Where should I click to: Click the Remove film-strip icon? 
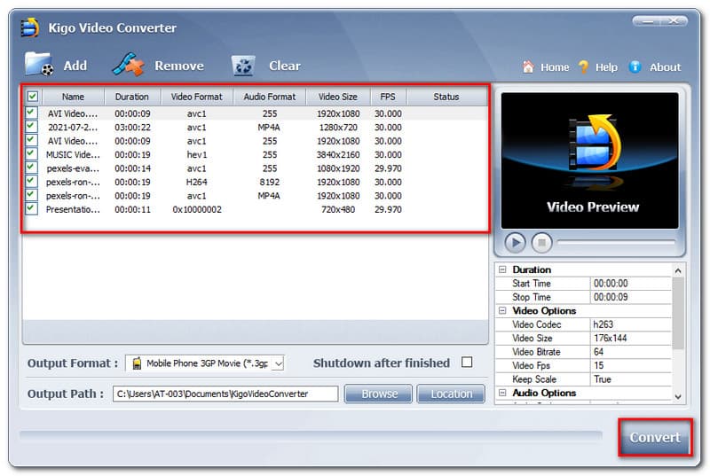click(x=128, y=65)
